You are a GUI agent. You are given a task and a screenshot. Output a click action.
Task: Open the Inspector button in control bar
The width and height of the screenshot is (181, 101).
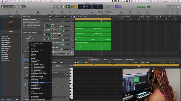click(x=6, y=7)
